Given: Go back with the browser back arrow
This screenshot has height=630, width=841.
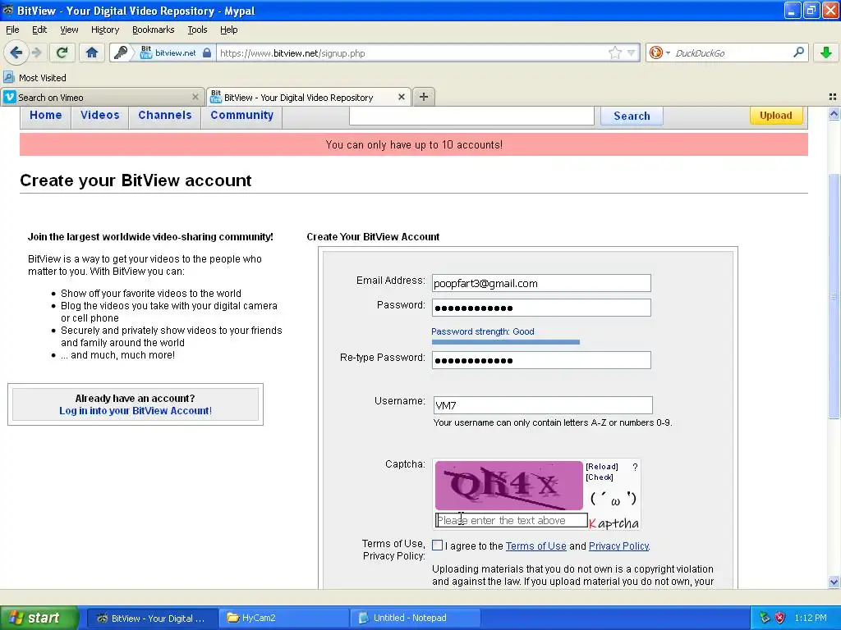Looking at the screenshot, I should [16, 52].
